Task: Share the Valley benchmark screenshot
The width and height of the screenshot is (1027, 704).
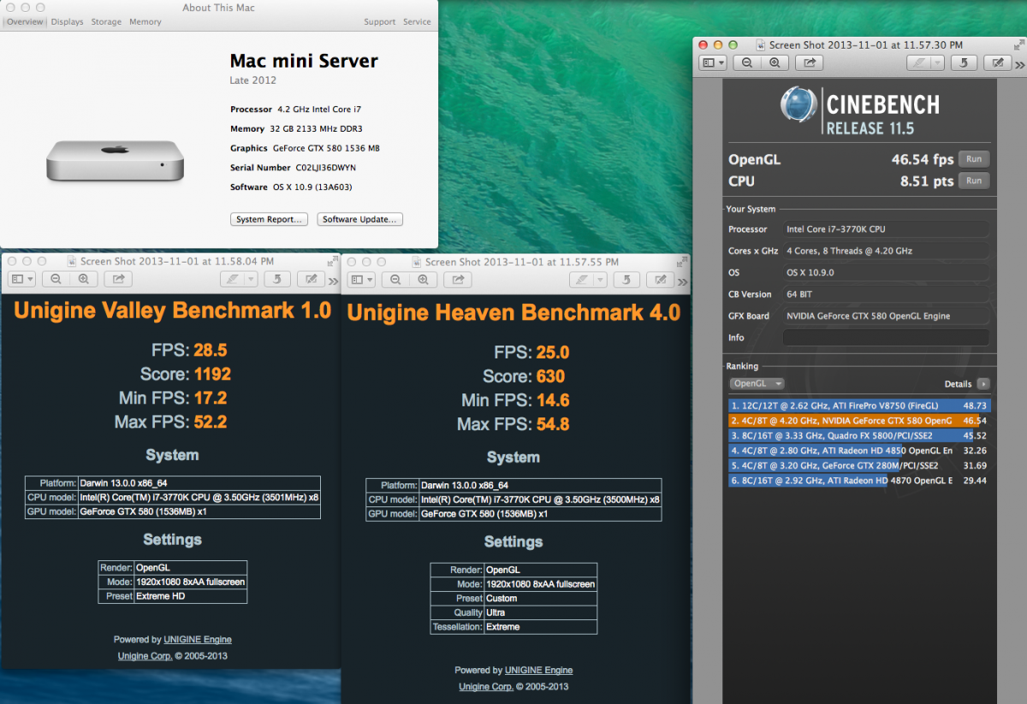Action: point(118,279)
